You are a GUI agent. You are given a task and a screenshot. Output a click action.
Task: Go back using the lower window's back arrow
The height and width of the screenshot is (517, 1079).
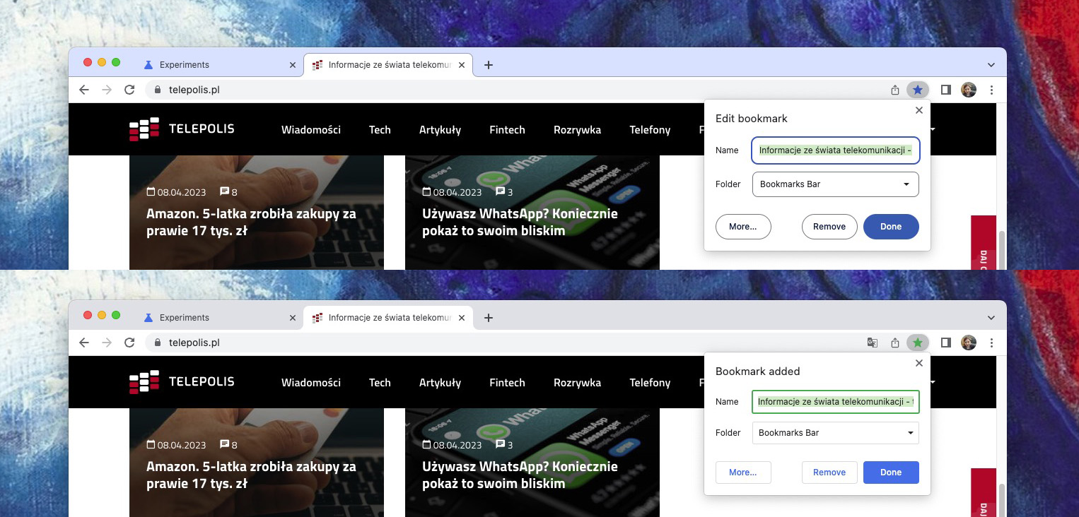84,343
